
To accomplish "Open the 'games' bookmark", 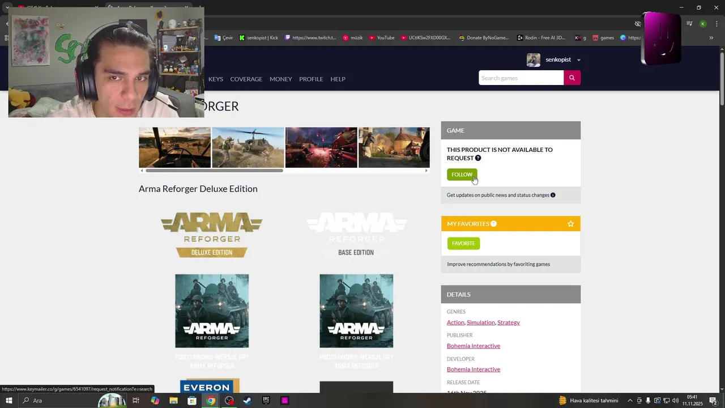I will pyautogui.click(x=603, y=38).
